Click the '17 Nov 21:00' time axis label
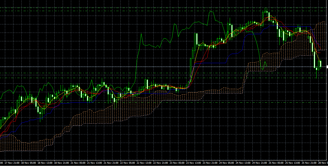This screenshot has height=166, width=328. 12,163
